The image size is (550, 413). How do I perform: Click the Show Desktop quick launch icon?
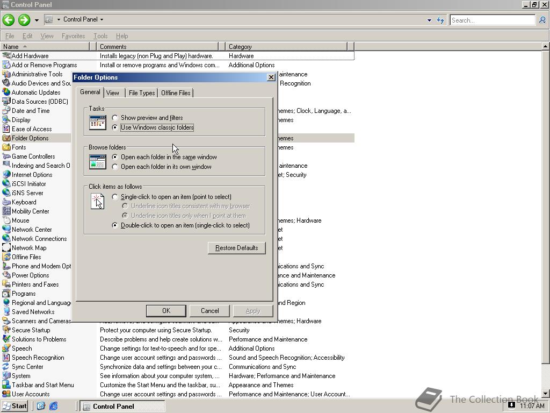coord(41,406)
